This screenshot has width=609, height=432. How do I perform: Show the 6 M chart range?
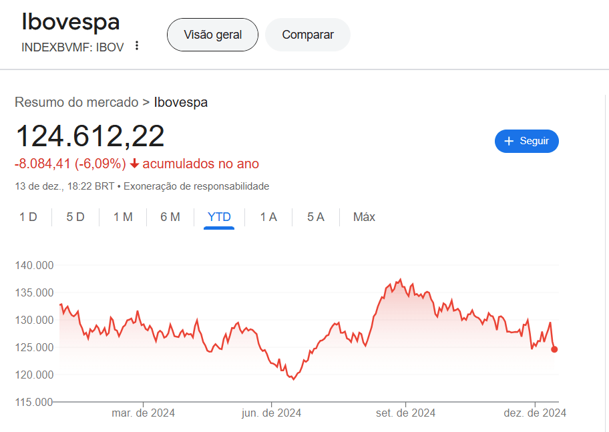click(x=170, y=217)
